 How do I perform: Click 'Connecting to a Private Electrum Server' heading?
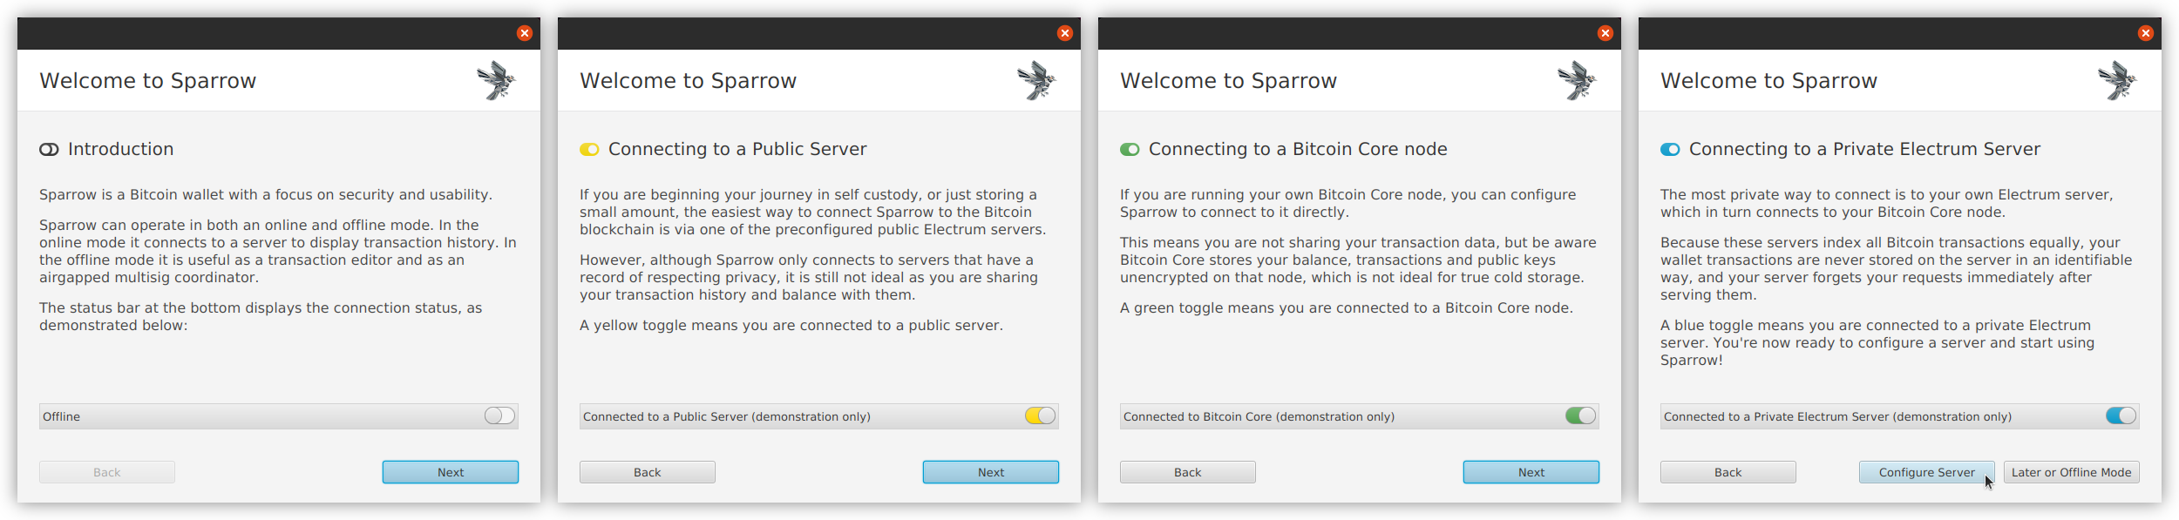[1864, 149]
